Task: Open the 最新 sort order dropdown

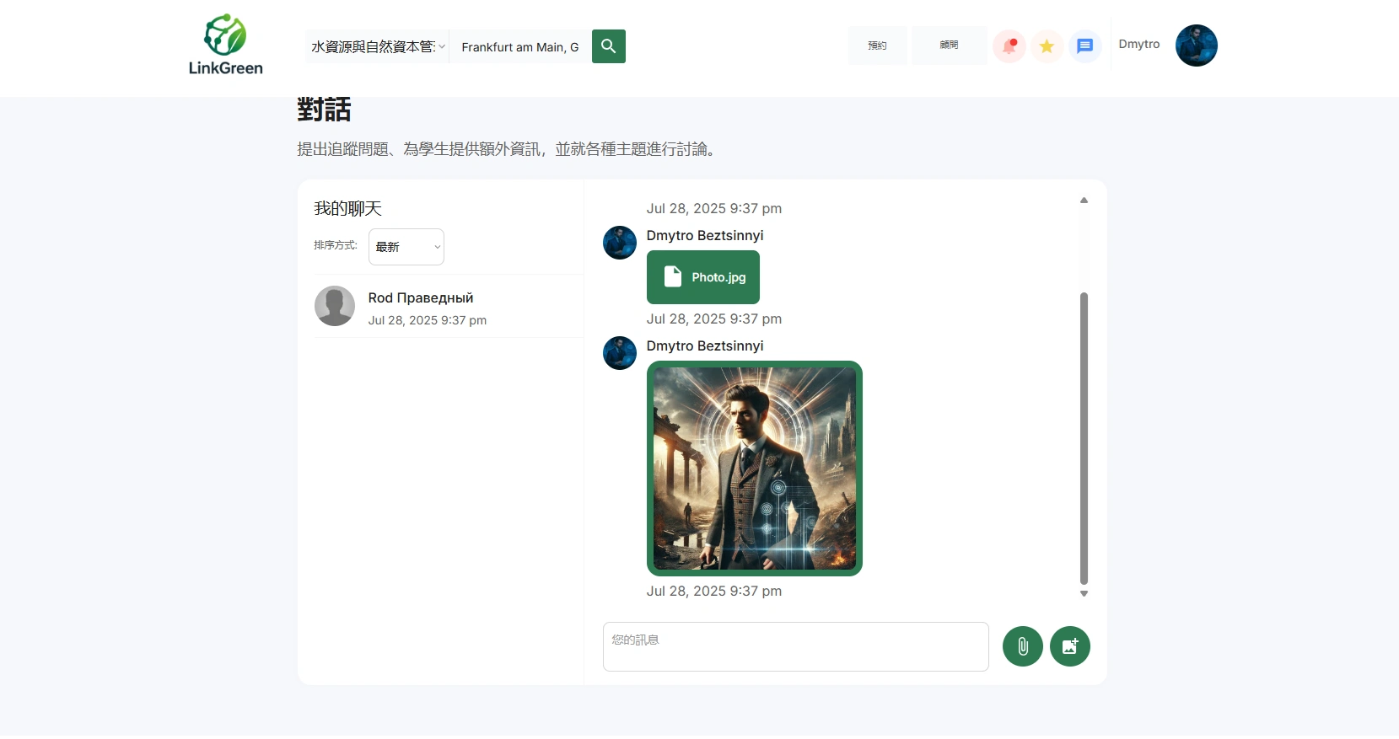Action: (x=406, y=247)
